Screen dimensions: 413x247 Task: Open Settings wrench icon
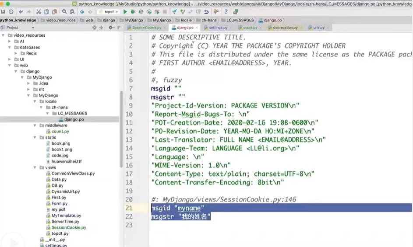pos(216,12)
